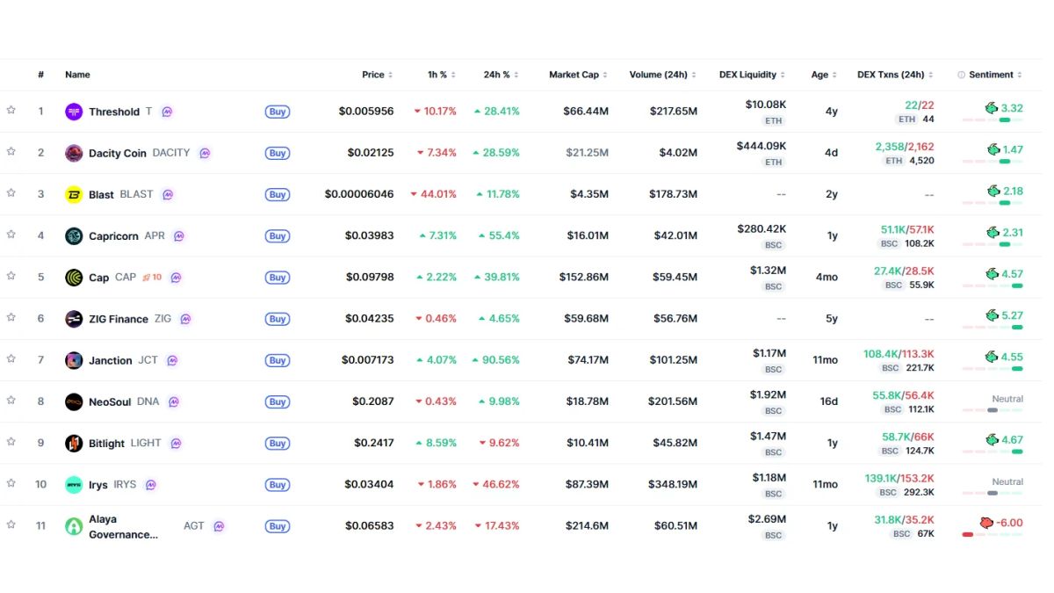The image size is (1054, 593).
Task: Sort by the 1h % column
Action: click(442, 75)
